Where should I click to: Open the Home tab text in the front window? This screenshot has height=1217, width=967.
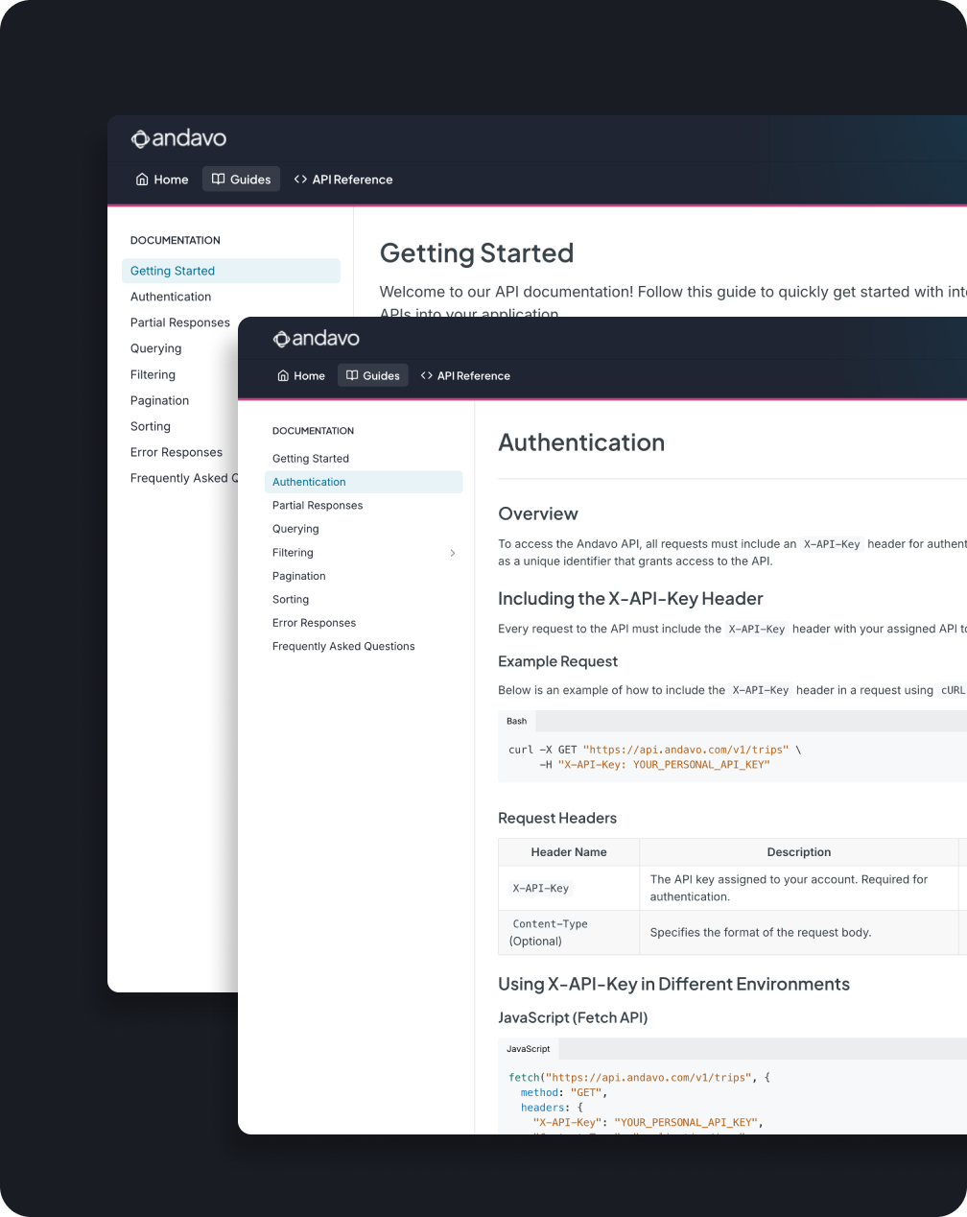tap(309, 376)
